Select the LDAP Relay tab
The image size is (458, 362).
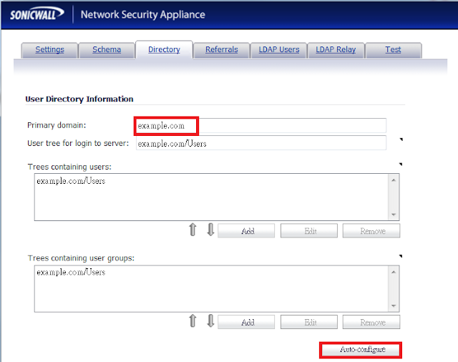[x=336, y=50]
